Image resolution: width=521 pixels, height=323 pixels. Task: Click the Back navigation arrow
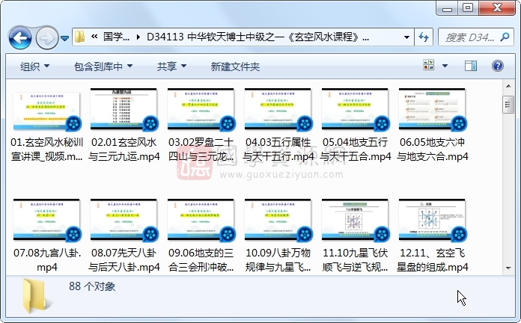click(20, 37)
